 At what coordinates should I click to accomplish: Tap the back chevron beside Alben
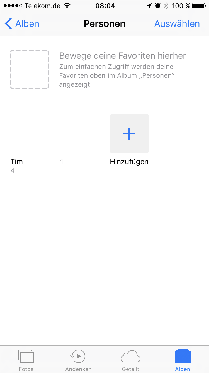point(8,24)
